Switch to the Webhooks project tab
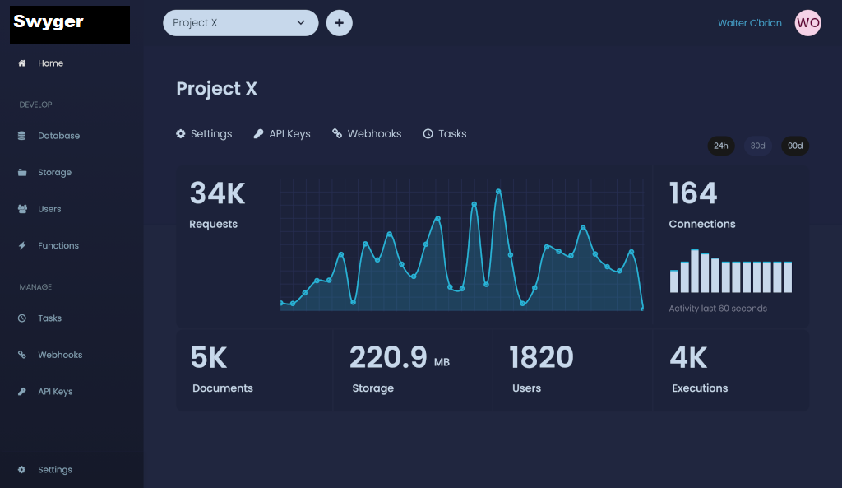Image resolution: width=842 pixels, height=488 pixels. pyautogui.click(x=367, y=134)
